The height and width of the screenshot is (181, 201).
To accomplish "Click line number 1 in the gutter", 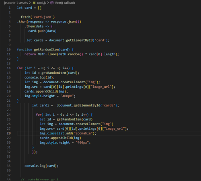I will (x=10, y=8).
